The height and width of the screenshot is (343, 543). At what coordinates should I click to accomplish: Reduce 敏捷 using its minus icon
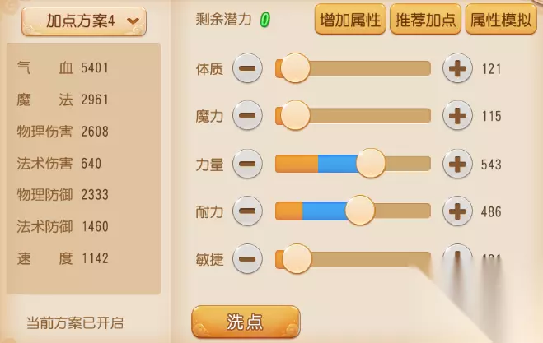(x=247, y=259)
